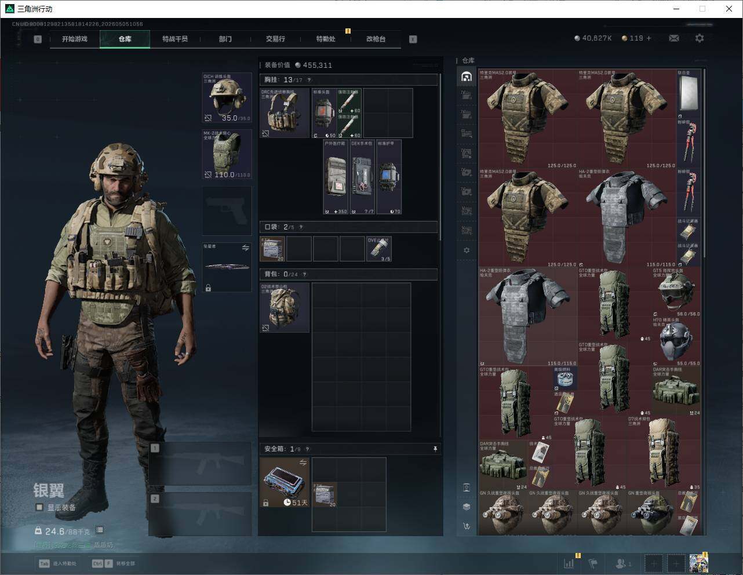Click the small square icon right of tabs
The image size is (743, 575).
(413, 39)
